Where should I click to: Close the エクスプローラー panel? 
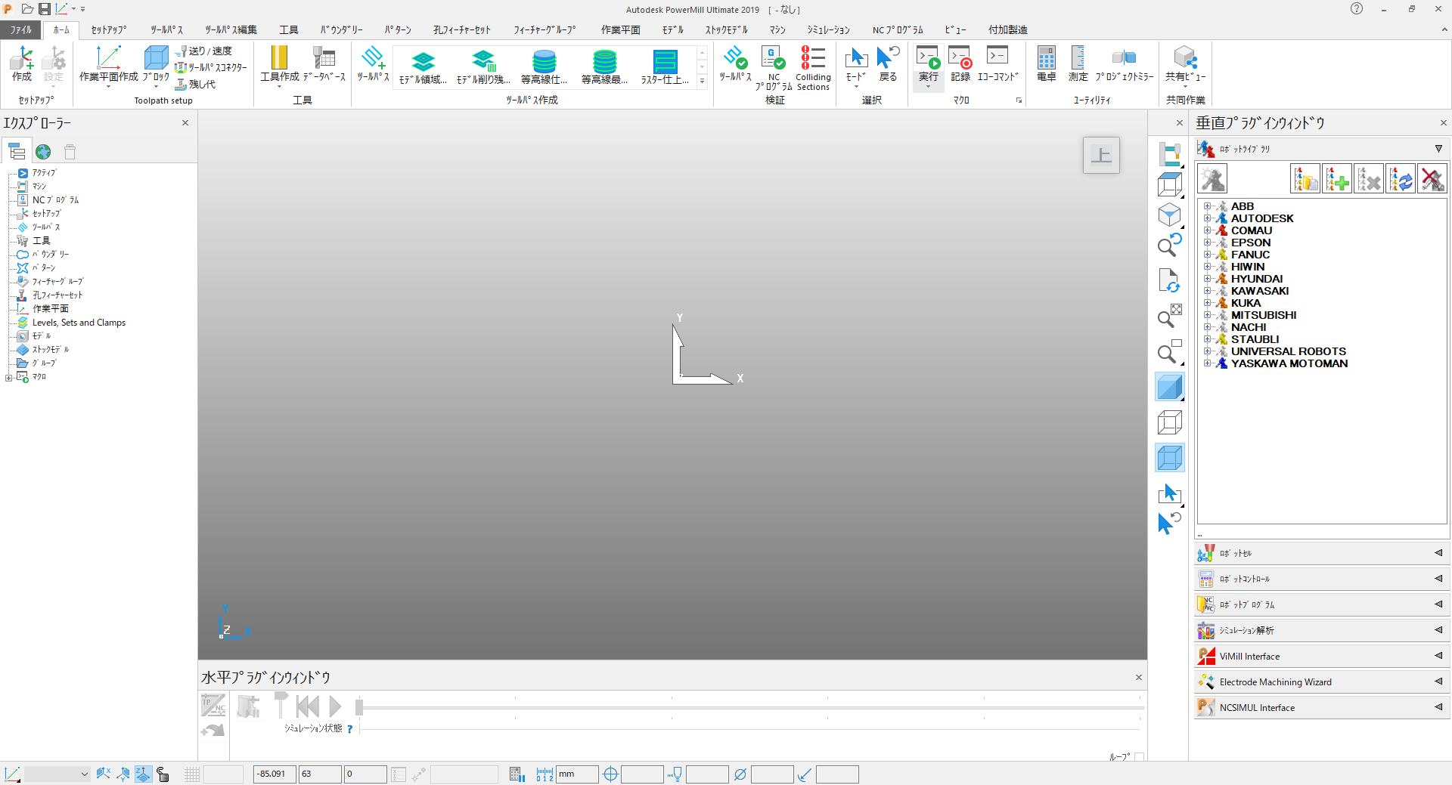click(185, 122)
